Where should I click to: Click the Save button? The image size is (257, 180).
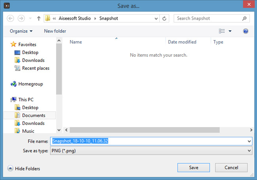pos(194,167)
